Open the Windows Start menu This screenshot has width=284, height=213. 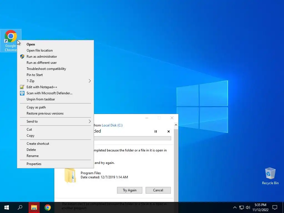point(7,207)
